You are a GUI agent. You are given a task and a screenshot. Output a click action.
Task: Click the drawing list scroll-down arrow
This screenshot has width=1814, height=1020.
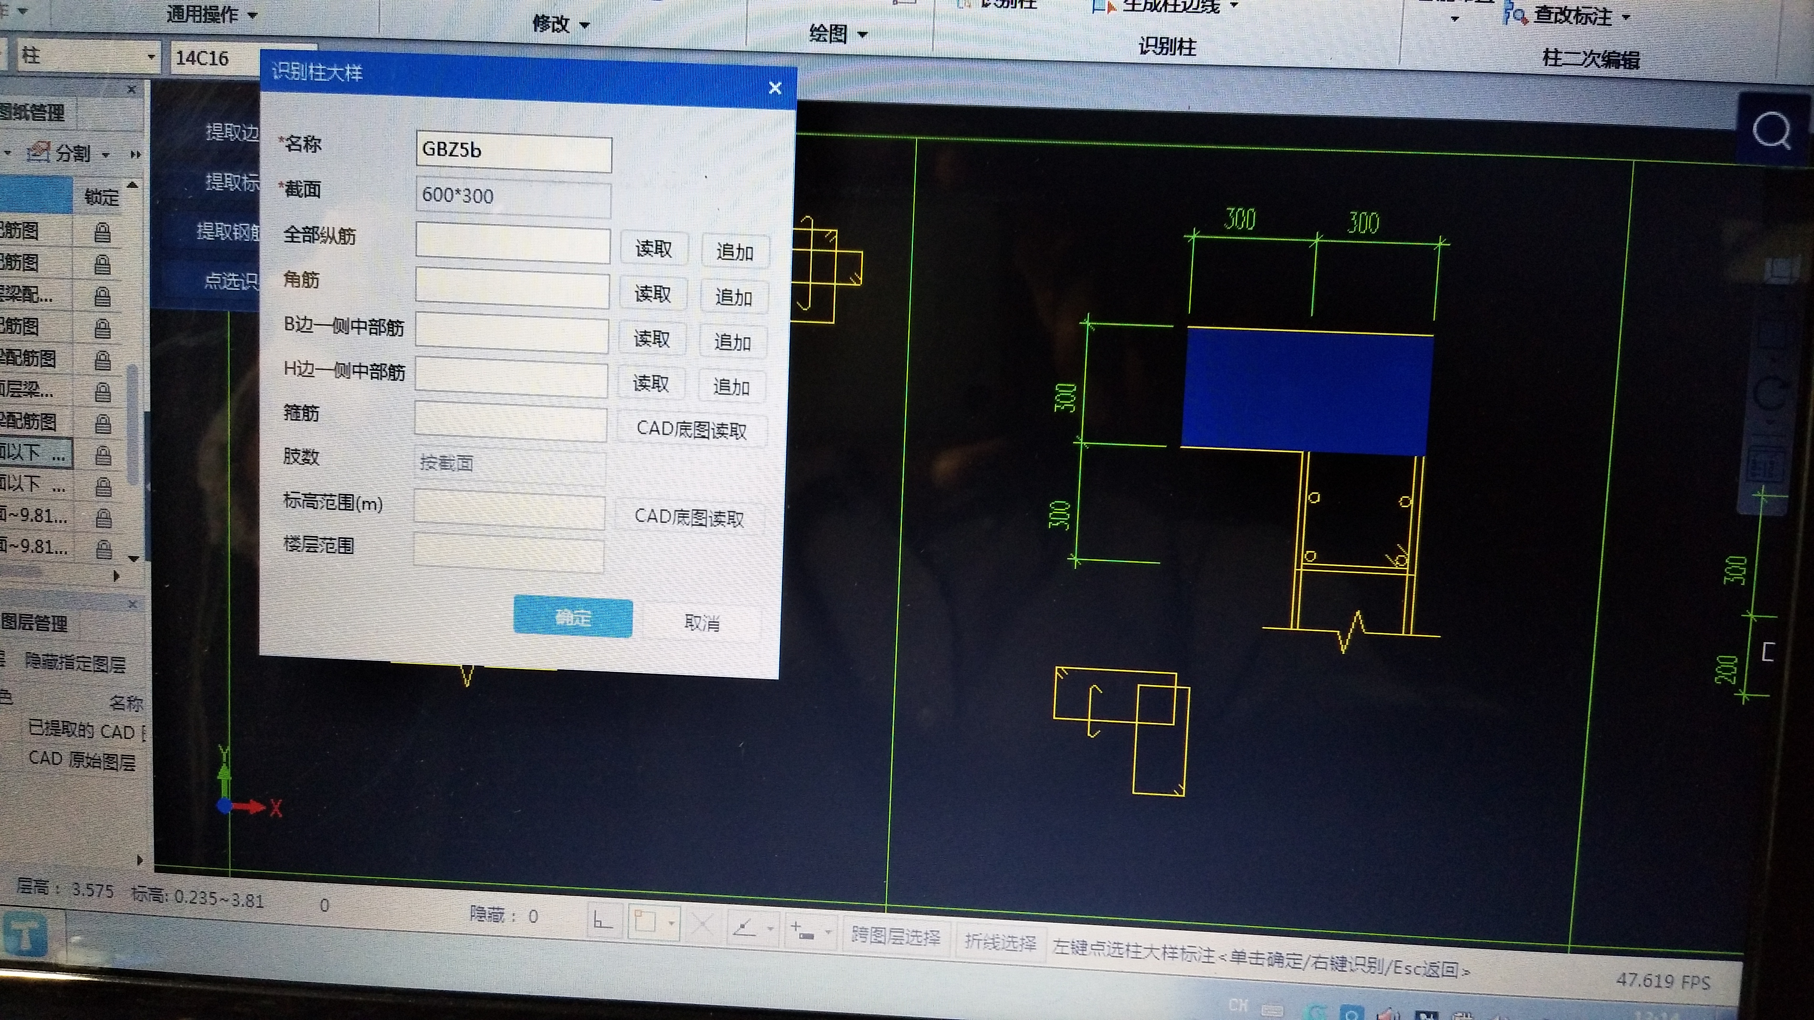click(x=134, y=558)
